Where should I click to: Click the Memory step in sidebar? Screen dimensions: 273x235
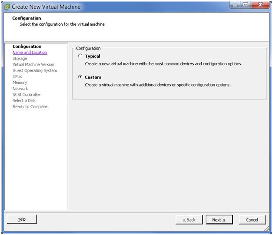click(x=20, y=83)
